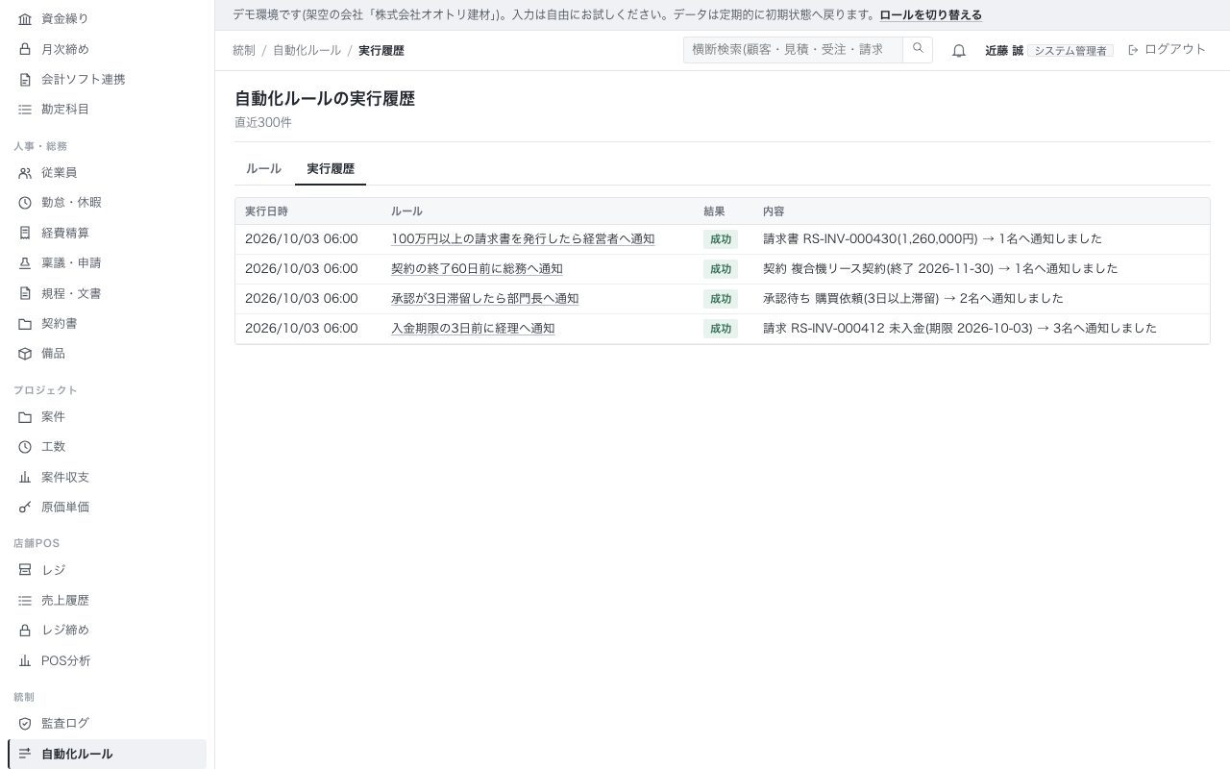The width and height of the screenshot is (1230, 769).
Task: Select the 実行履歴 tab
Action: [331, 168]
